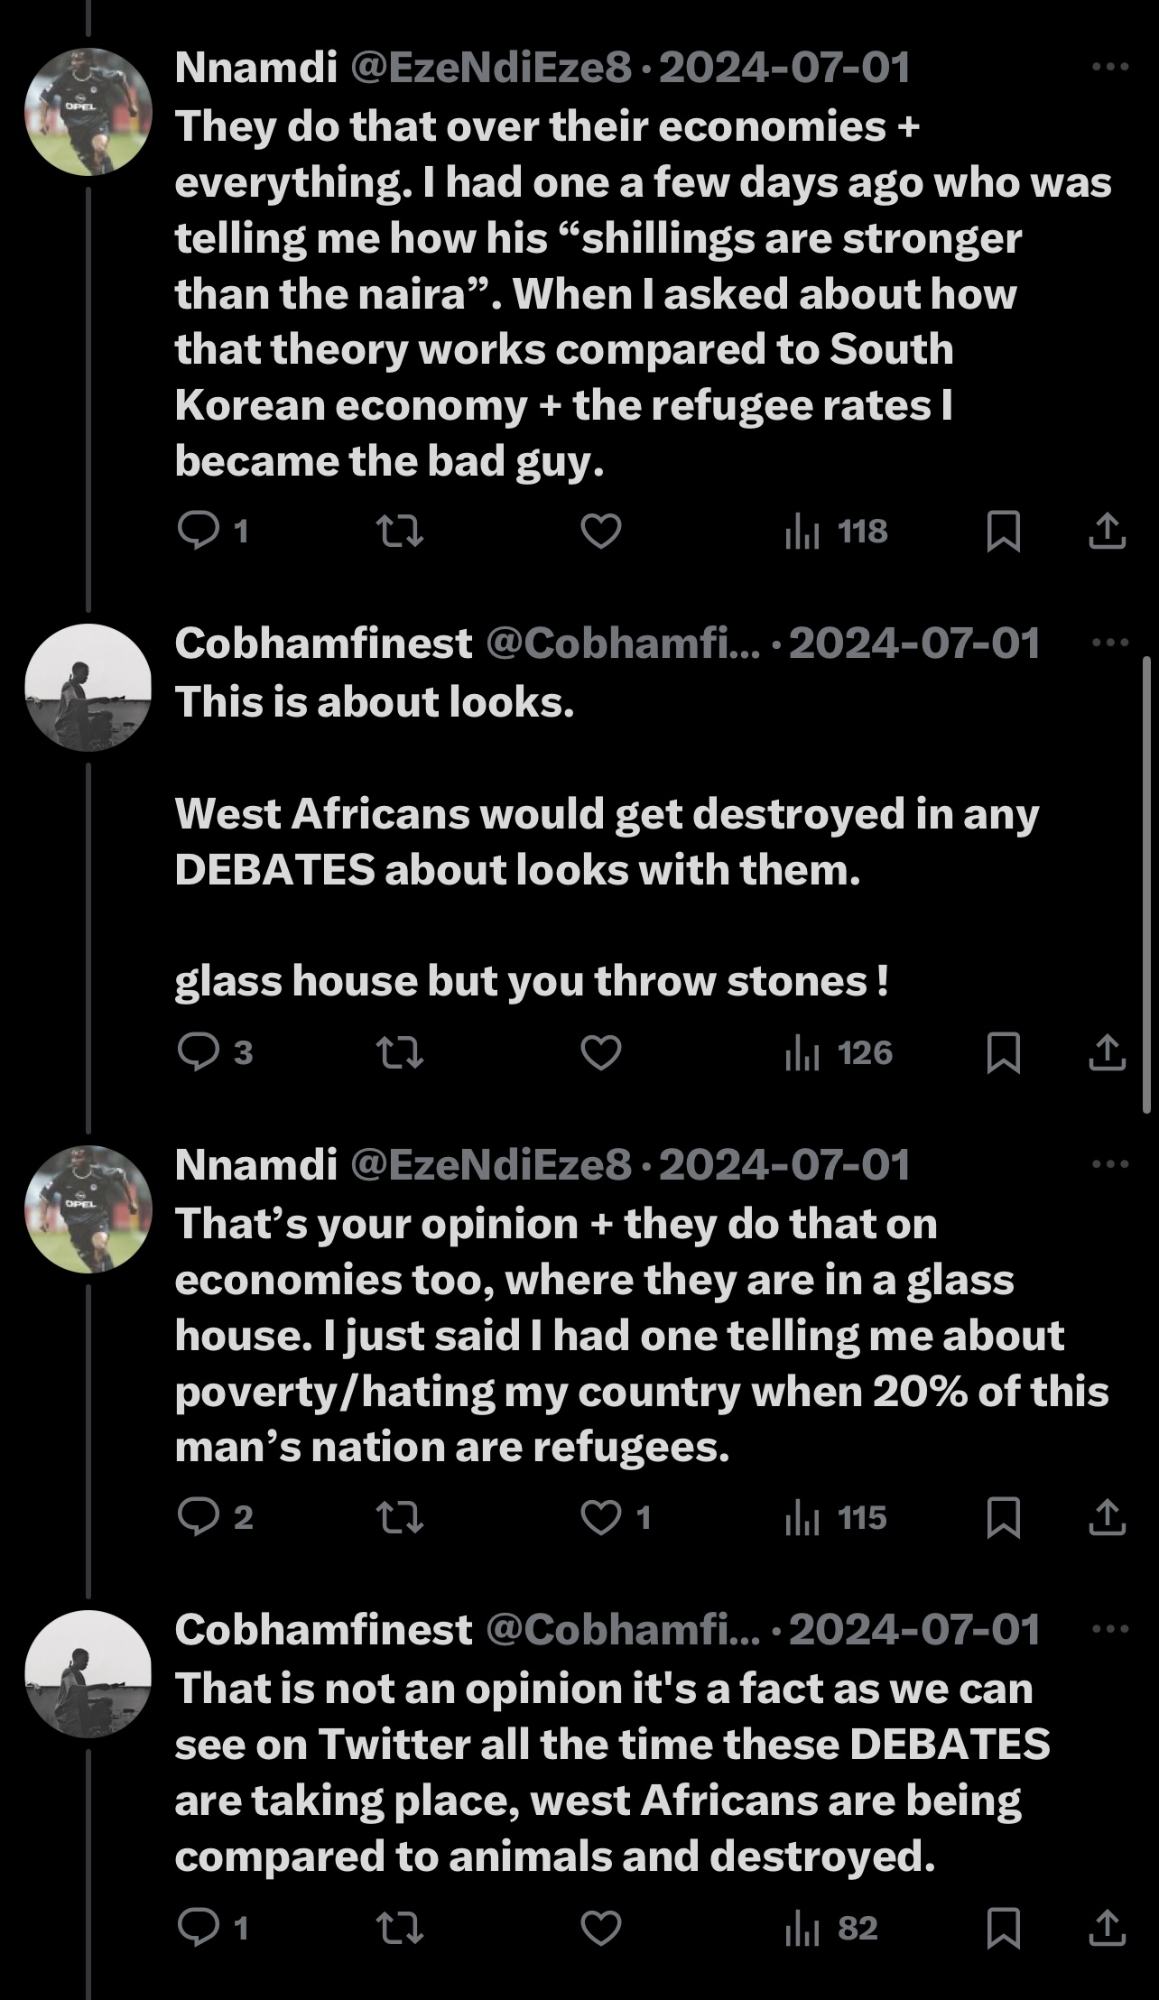
Task: Open the 2024-07-01 timestamp on 20% refugees tweet
Action: pos(784,1165)
